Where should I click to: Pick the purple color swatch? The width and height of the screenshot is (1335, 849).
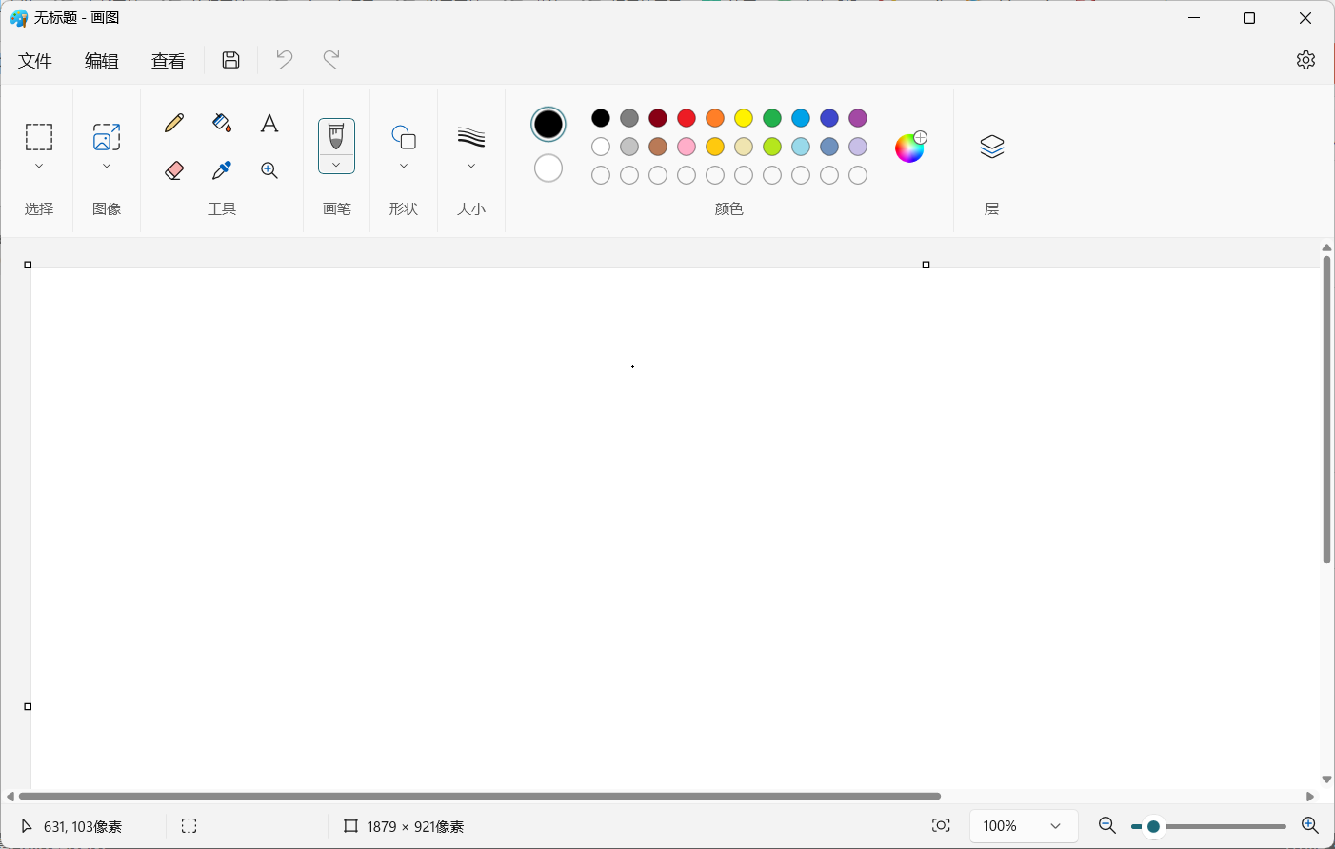click(858, 118)
